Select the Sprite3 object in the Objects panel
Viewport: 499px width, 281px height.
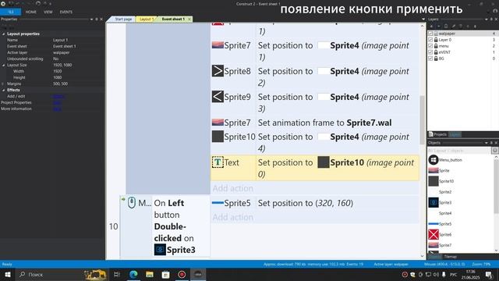pos(440,203)
